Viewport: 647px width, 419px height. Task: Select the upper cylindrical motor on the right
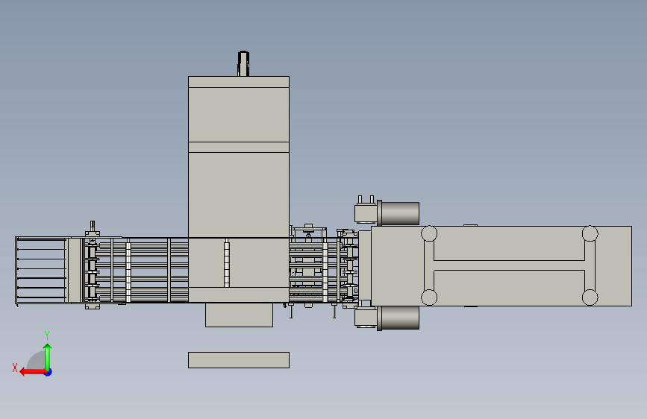(398, 213)
